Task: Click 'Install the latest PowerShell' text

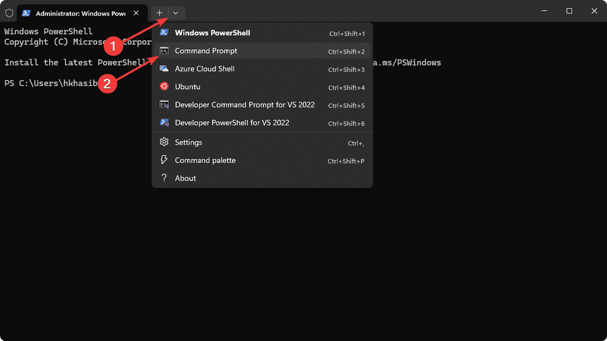Action: click(x=75, y=63)
